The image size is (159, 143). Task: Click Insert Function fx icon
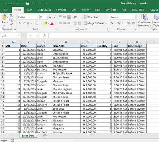tap(45, 36)
